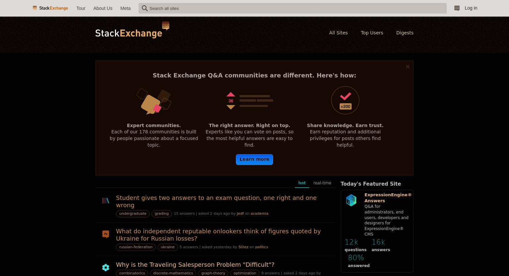Select the russian-federation tag

point(136,247)
